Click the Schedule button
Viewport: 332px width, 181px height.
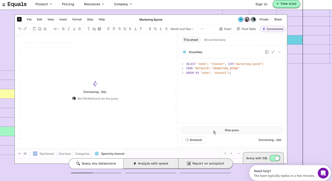pos(194,140)
